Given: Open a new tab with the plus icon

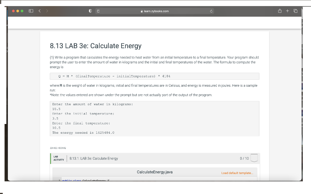Looking at the screenshot, I should point(287,11).
